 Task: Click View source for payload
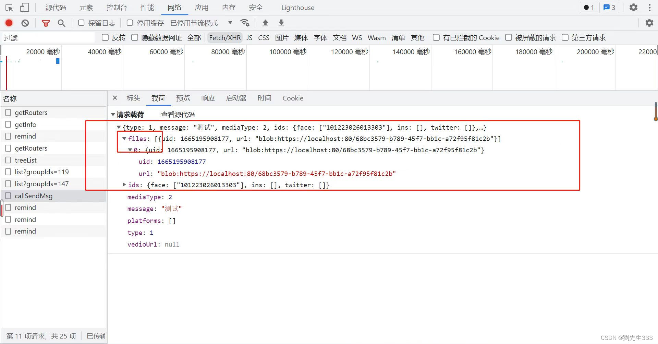pos(178,115)
